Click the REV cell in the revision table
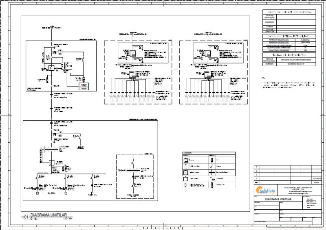 click(x=257, y=183)
